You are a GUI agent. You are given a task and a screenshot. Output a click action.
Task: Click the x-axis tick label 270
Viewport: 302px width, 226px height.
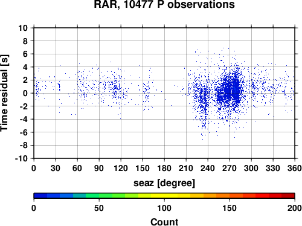pyautogui.click(x=230, y=168)
